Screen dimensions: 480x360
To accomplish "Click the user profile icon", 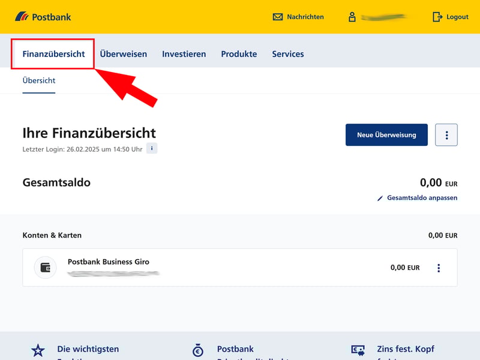I will coord(352,17).
